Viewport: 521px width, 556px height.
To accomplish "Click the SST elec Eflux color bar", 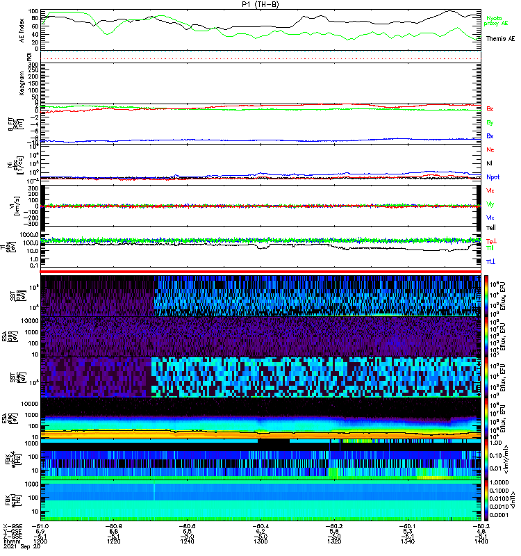I will (486, 377).
